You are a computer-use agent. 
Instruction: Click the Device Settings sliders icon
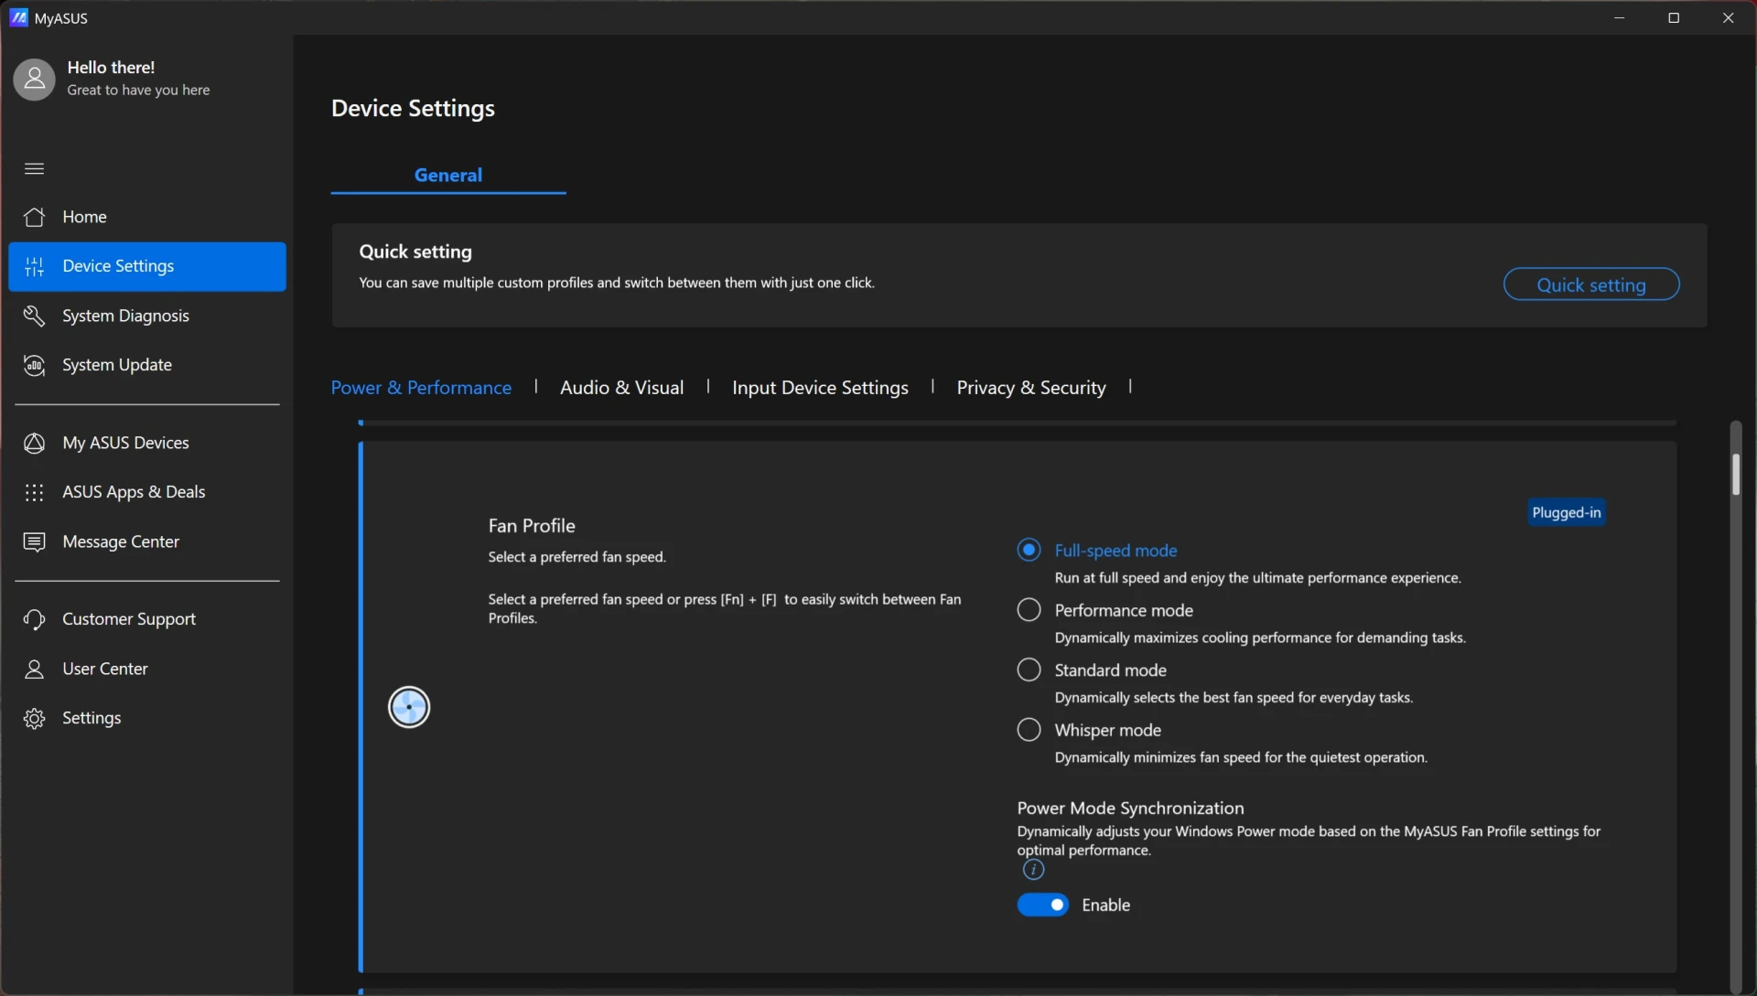[x=34, y=266]
